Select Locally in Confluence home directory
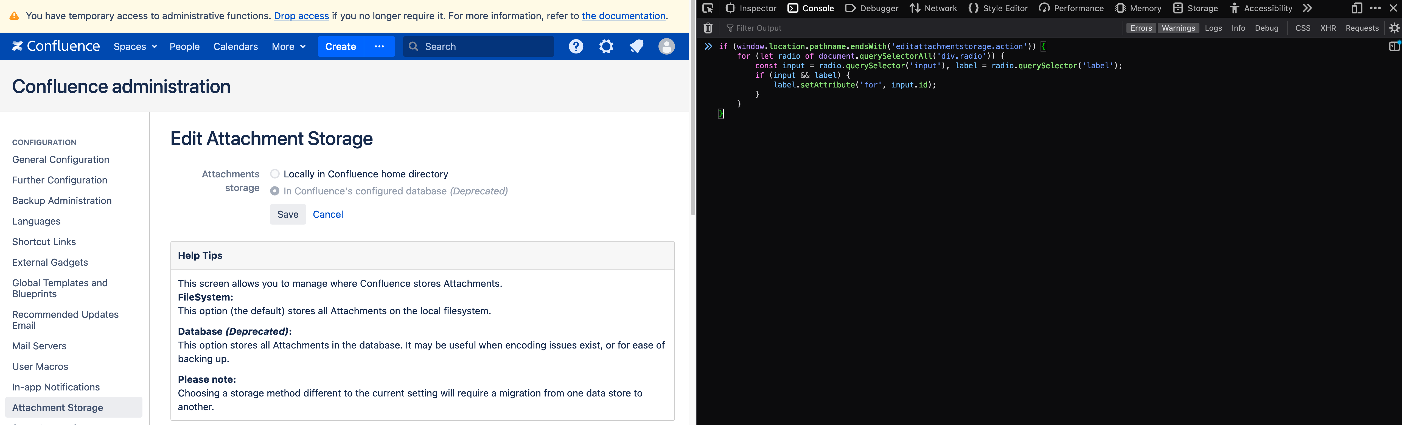 tap(275, 174)
